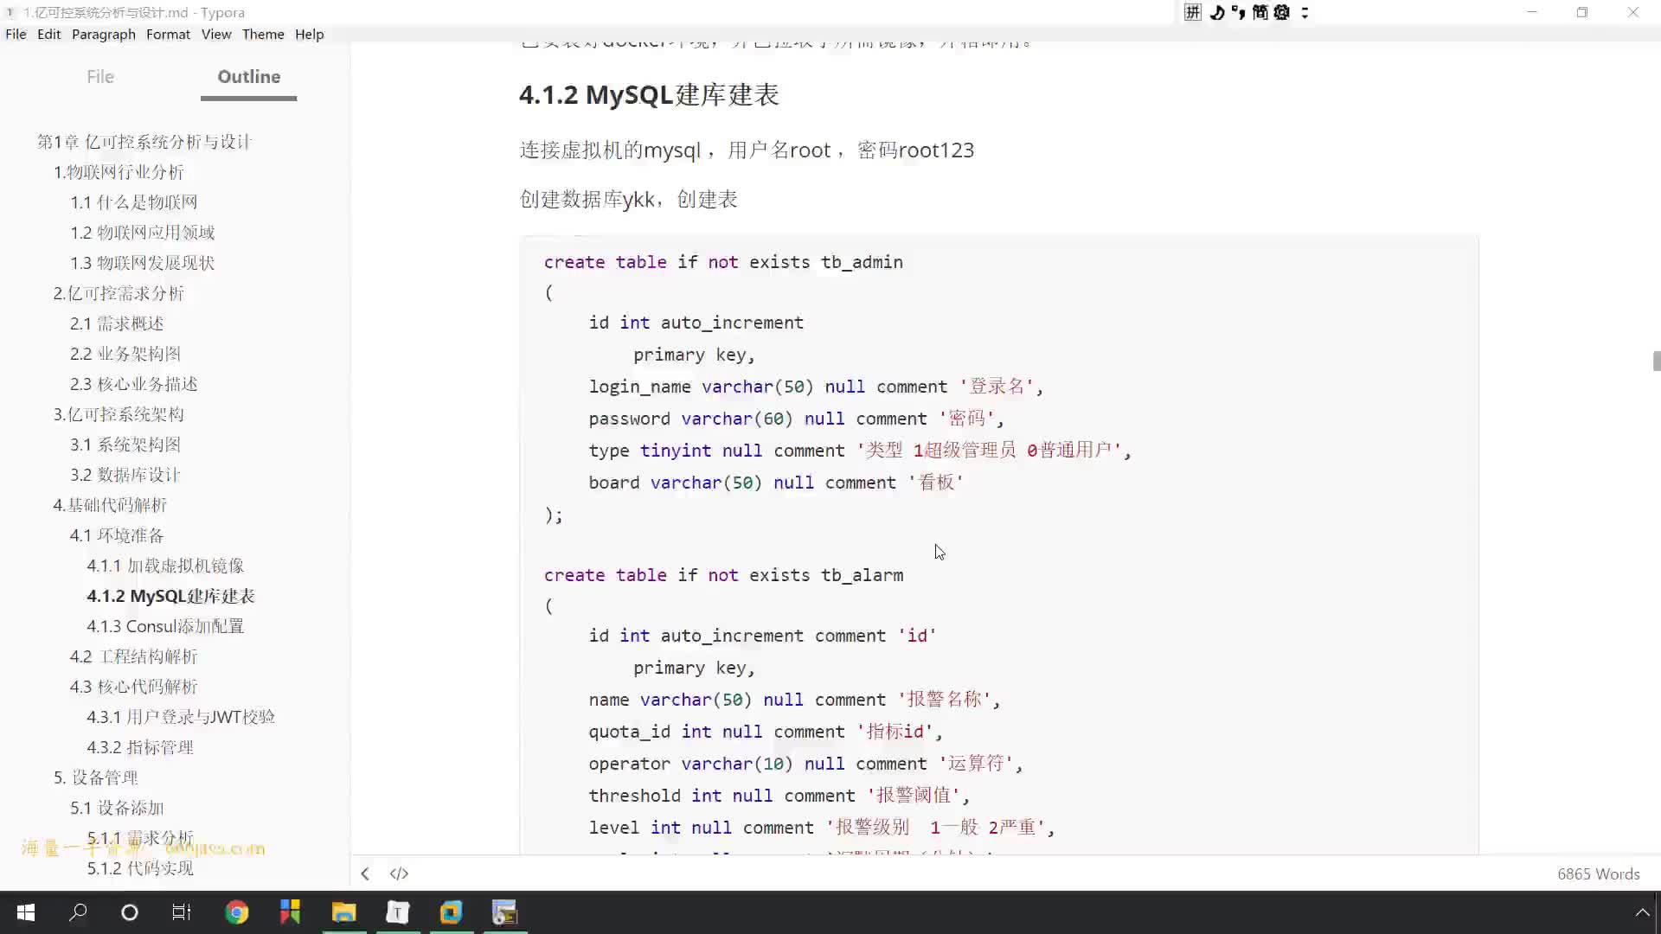The width and height of the screenshot is (1661, 934).
Task: Show hidden system tray icons
Action: pyautogui.click(x=1641, y=912)
